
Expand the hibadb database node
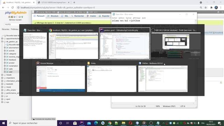tap(2, 75)
